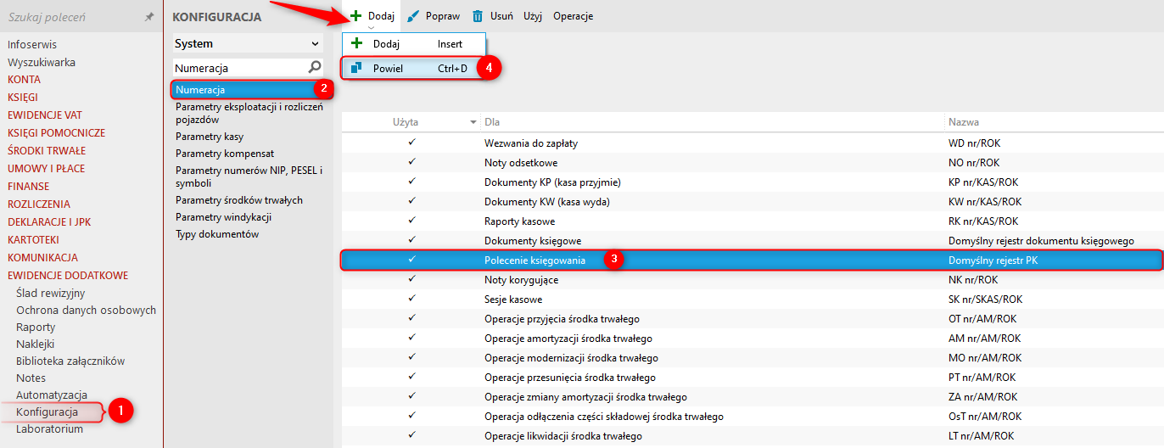Expand the KSIĘGI POMOCNICZE section
1164x448 pixels.
pyautogui.click(x=56, y=133)
